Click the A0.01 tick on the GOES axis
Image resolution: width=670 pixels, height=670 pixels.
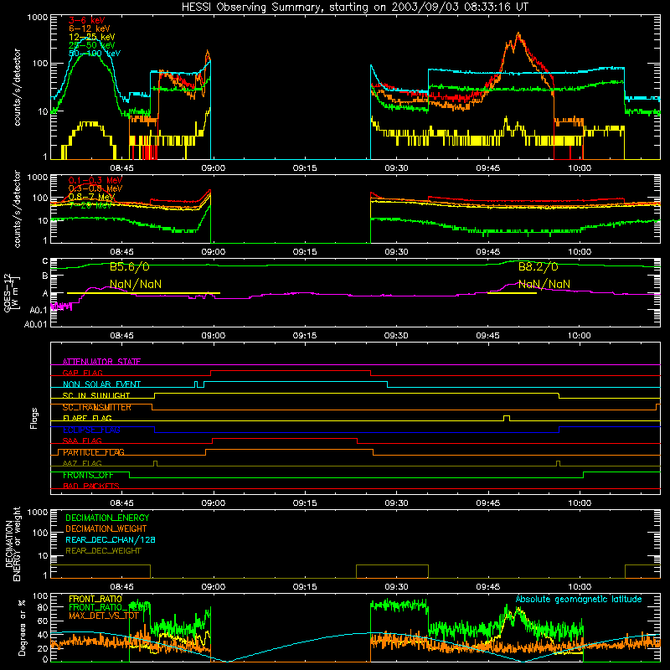tap(35, 324)
